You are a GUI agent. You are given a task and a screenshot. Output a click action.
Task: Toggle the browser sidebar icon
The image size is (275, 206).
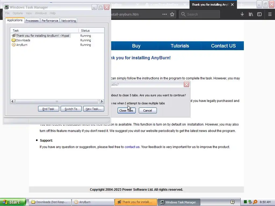tap(259, 14)
